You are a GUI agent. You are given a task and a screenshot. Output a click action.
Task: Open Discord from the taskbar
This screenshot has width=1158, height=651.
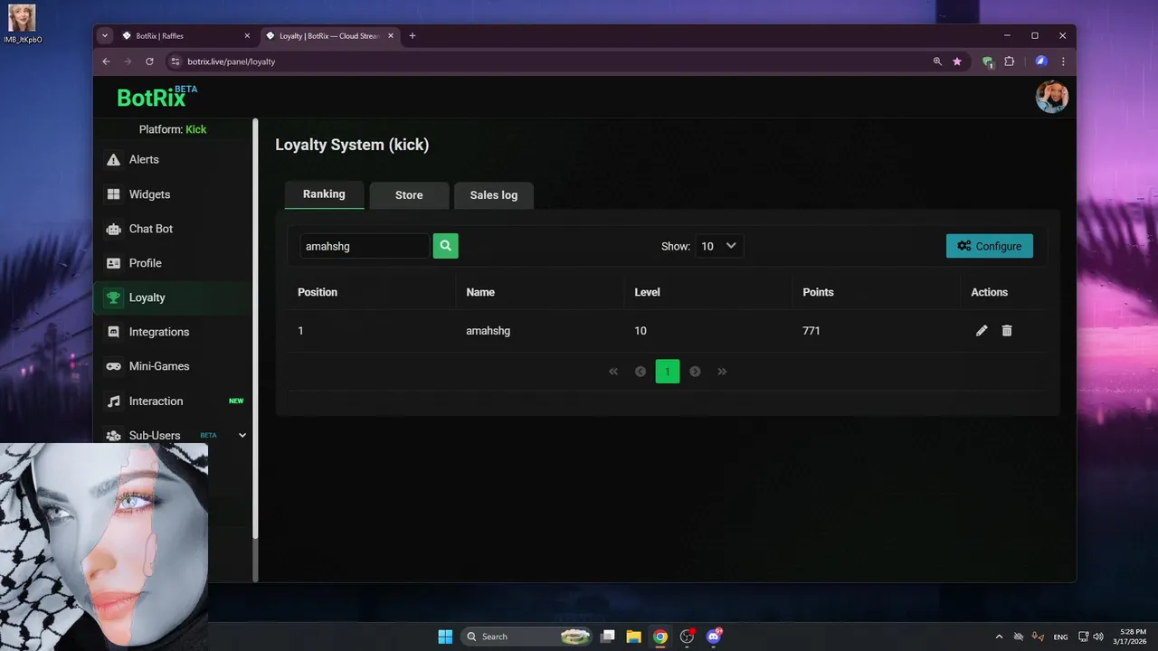tap(714, 637)
